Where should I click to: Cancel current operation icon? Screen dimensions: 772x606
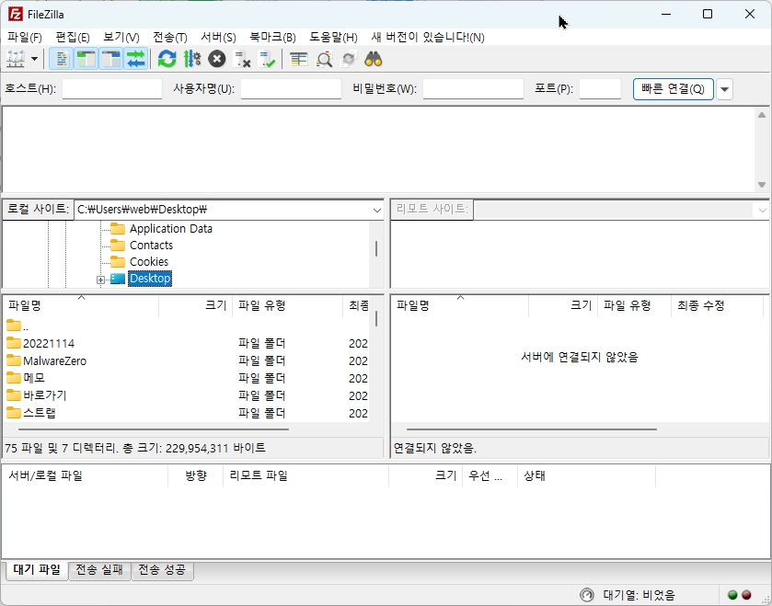[216, 60]
